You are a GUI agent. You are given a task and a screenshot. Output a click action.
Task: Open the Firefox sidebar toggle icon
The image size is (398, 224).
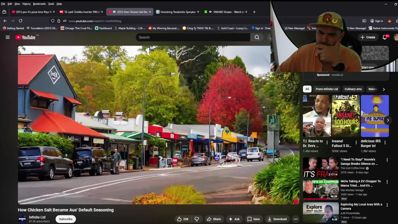[364, 21]
